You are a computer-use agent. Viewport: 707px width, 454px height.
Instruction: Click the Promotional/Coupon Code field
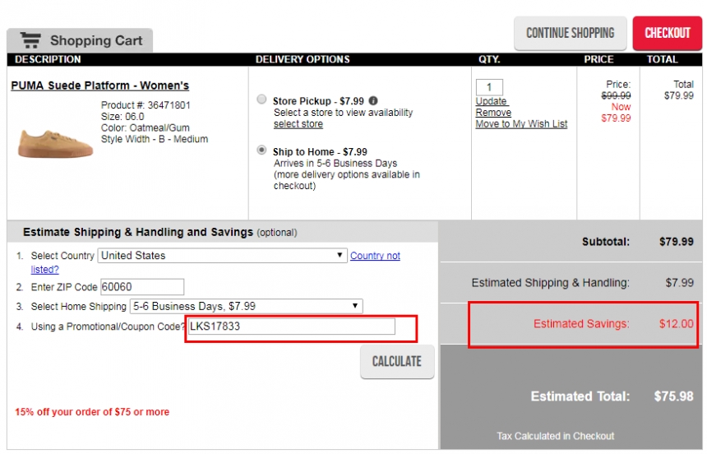coord(291,327)
